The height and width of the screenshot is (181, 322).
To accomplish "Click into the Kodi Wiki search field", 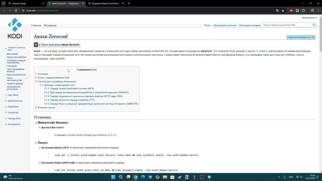I will click(x=287, y=25).
